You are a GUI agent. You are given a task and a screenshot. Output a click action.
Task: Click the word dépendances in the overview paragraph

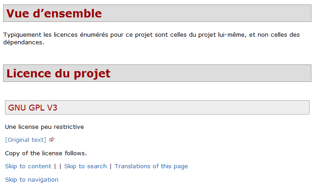point(22,43)
